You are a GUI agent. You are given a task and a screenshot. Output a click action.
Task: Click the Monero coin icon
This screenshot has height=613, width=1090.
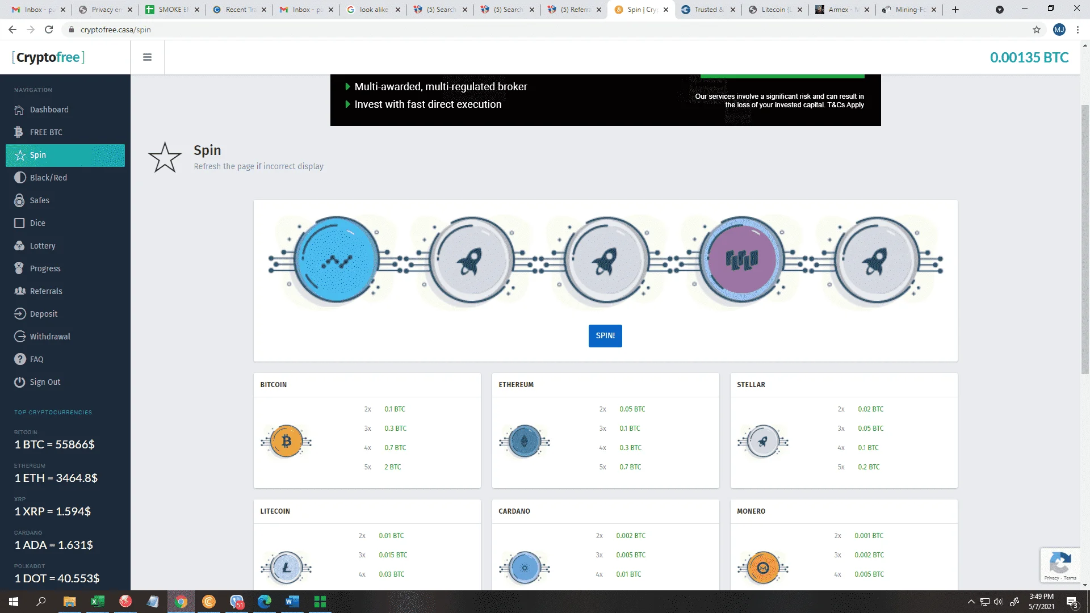(763, 568)
